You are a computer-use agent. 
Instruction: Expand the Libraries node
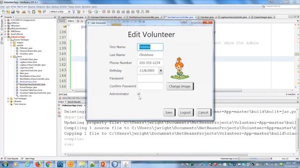click(8, 101)
